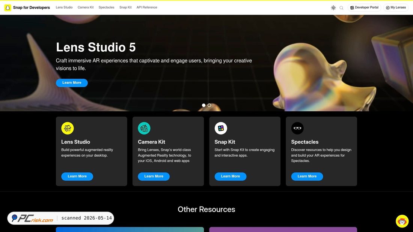Click the Snap Kit card title

coord(225,142)
